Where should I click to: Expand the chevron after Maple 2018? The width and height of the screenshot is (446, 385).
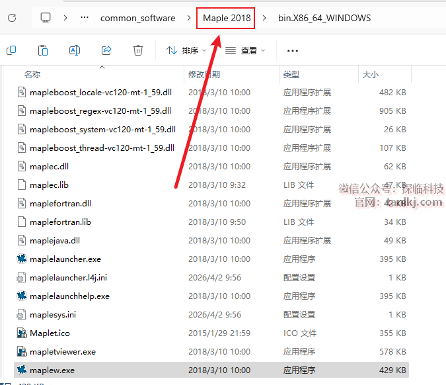264,18
